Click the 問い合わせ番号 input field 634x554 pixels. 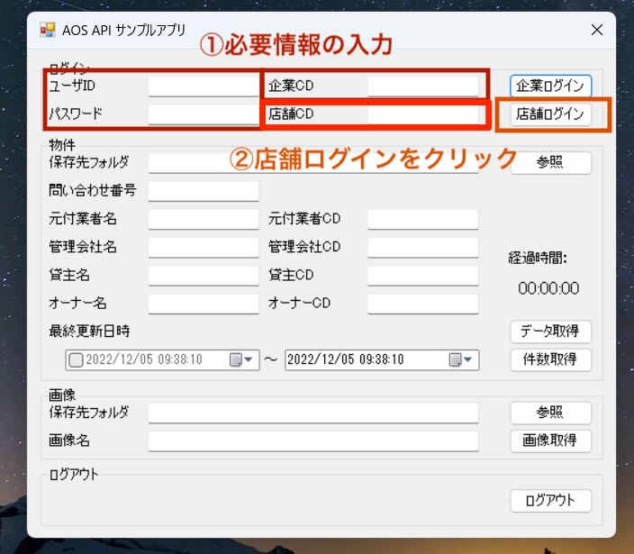pyautogui.click(x=204, y=191)
